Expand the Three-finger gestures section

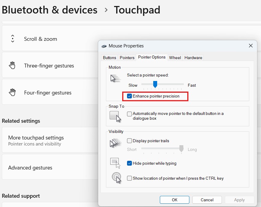coord(49,66)
